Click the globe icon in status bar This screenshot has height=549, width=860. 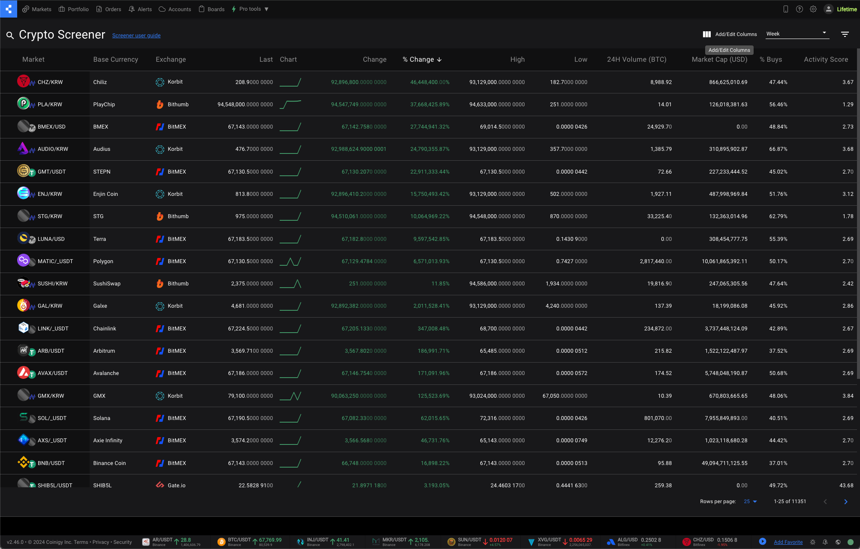coord(838,542)
